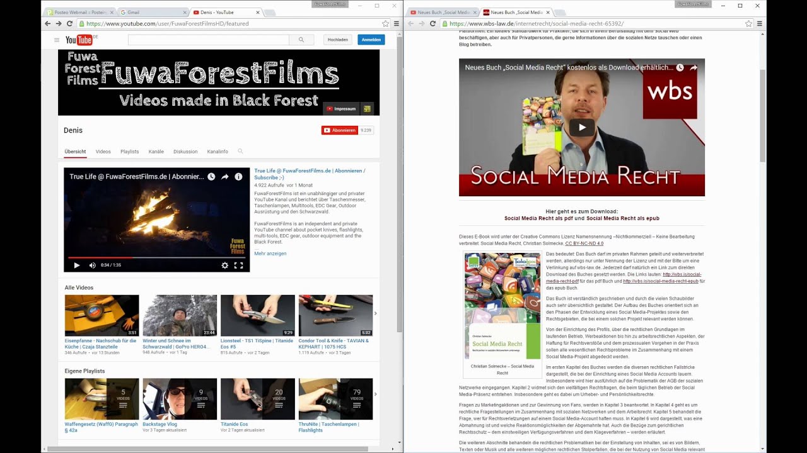Go back in left YouTube browser window
Screen dimensions: 807x453
click(48, 23)
